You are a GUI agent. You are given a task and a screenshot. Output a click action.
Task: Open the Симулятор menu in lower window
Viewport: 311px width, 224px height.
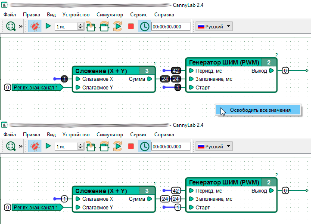pos(110,135)
